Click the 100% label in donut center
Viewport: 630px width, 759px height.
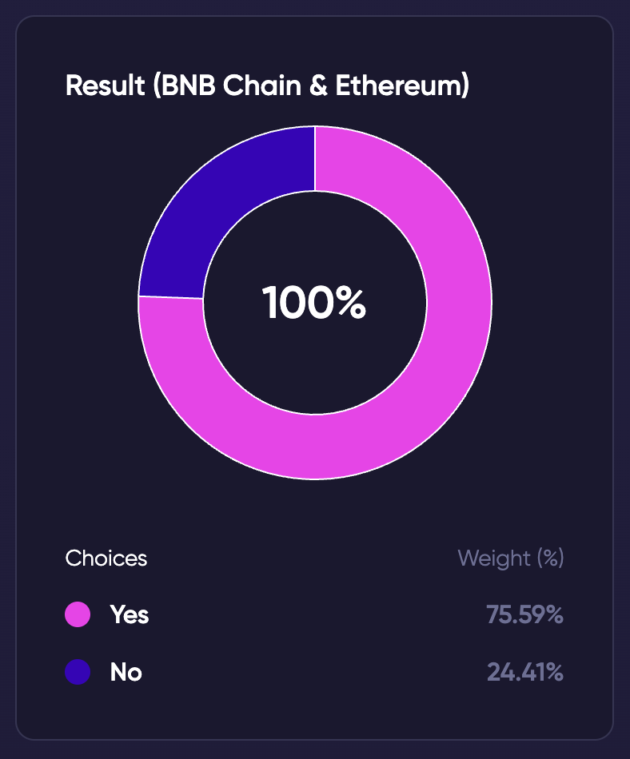pos(314,304)
